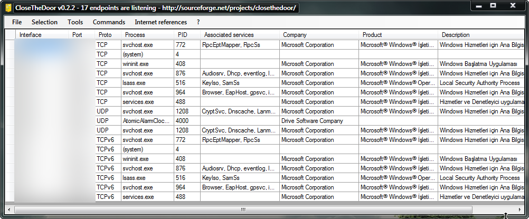Select TCP wininit.exe process cell
This screenshot has height=219, width=529.
(x=147, y=64)
